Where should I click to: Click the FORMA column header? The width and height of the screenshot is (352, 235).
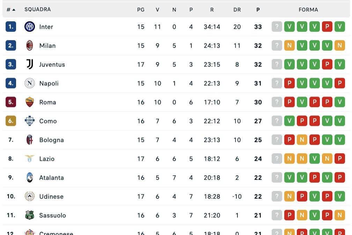click(308, 9)
